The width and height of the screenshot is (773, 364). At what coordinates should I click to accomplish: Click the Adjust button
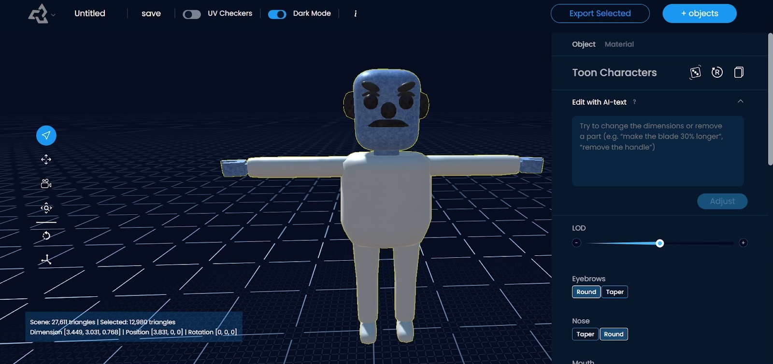[x=722, y=201]
